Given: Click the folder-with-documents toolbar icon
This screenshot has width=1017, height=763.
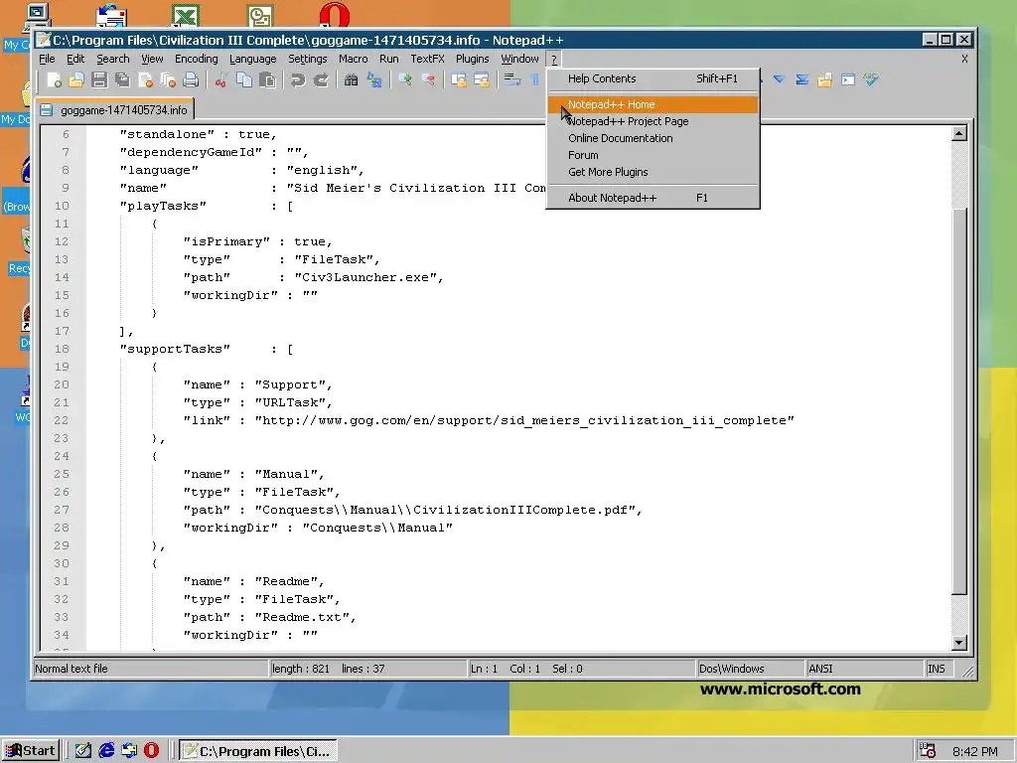Looking at the screenshot, I should pyautogui.click(x=824, y=79).
